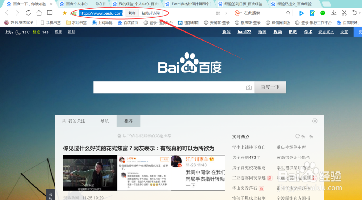
Task: Open hot topic 重庆神级停车库
Action: coord(291,147)
